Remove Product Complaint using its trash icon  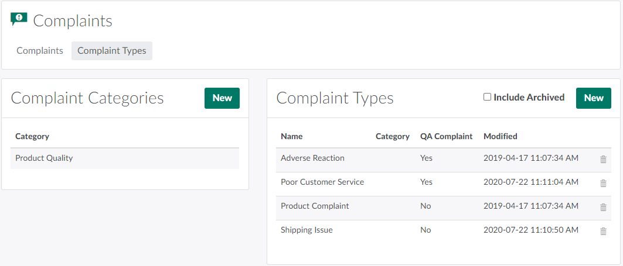click(603, 207)
